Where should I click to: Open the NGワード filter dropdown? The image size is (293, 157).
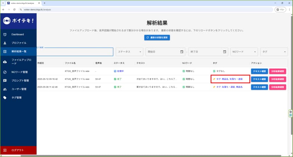click(244, 52)
